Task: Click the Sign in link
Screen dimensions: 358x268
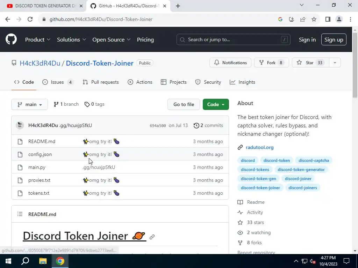Action: click(307, 39)
